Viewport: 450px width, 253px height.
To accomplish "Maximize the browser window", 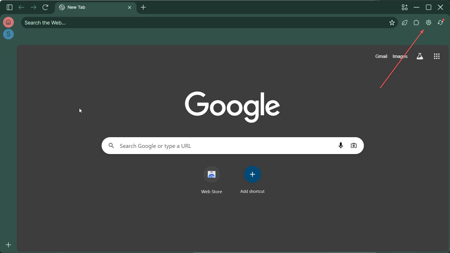I will (428, 7).
